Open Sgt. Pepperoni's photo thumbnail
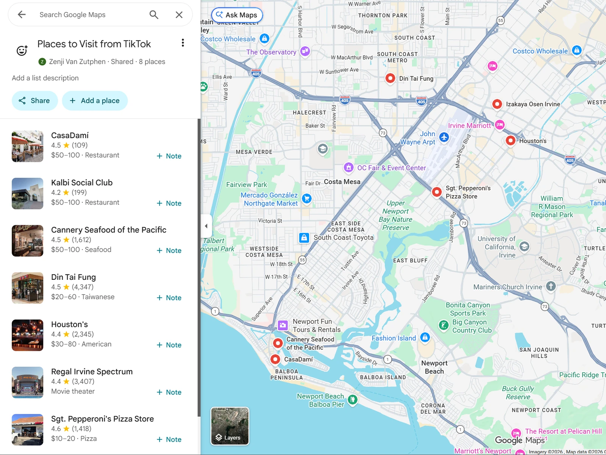Viewport: 606px width, 455px height. tap(28, 430)
